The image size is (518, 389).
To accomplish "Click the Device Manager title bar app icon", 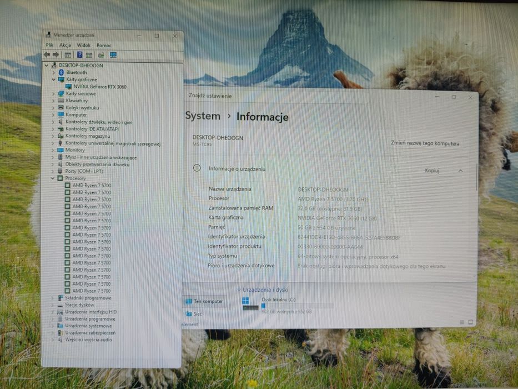I will (x=48, y=34).
